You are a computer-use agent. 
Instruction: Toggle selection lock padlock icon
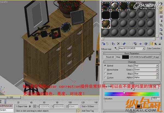pos(30,106)
